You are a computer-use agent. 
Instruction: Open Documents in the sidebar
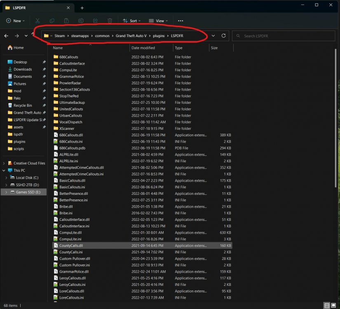20,77
